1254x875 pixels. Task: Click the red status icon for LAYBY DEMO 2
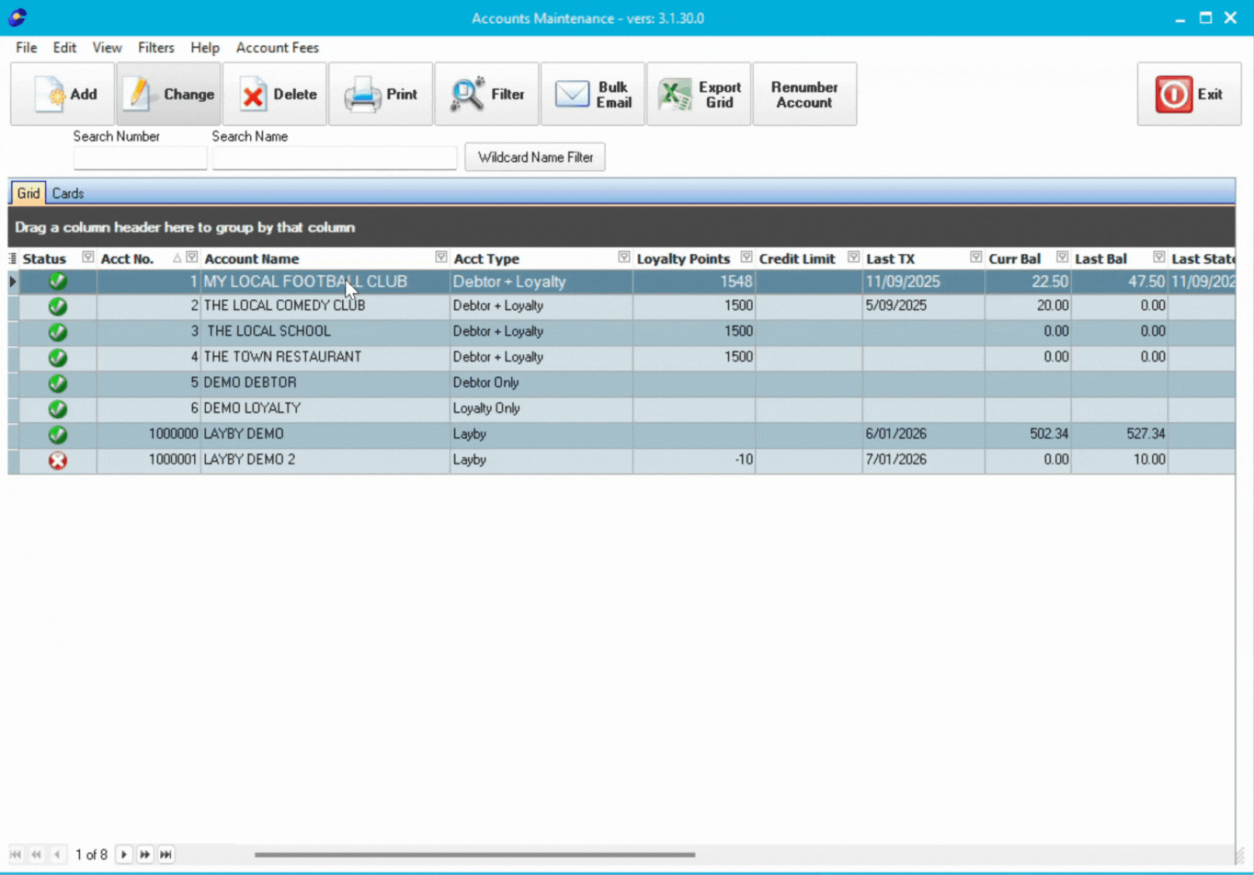point(57,459)
